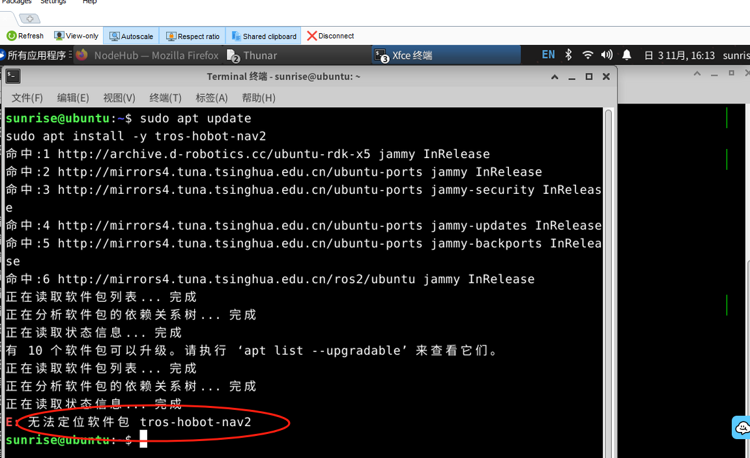750x458 pixels.
Task: Toggle the Respect ratio option
Action: (x=192, y=36)
